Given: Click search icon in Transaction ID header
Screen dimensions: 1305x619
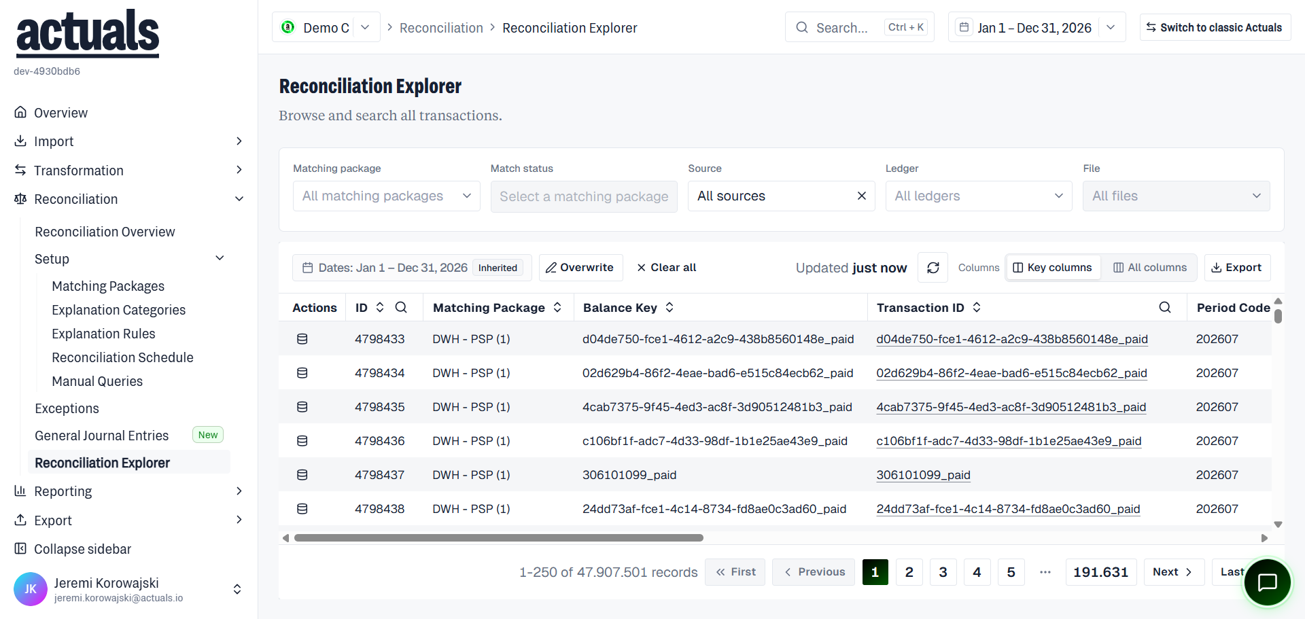Looking at the screenshot, I should tap(1165, 307).
